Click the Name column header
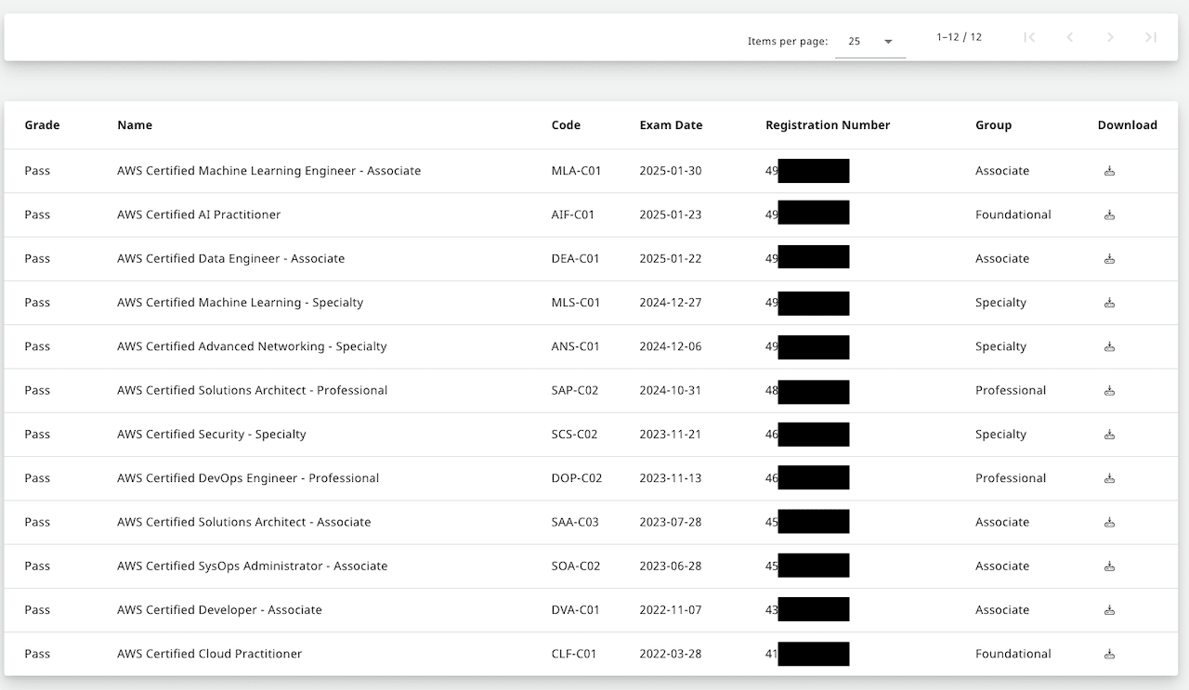Screen dimensions: 1189x690 tap(135, 125)
